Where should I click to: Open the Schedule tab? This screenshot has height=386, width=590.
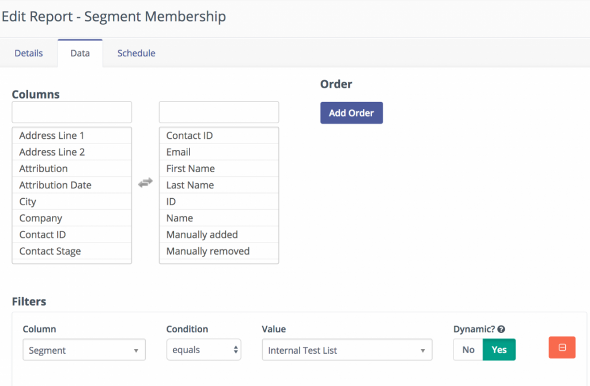(136, 53)
